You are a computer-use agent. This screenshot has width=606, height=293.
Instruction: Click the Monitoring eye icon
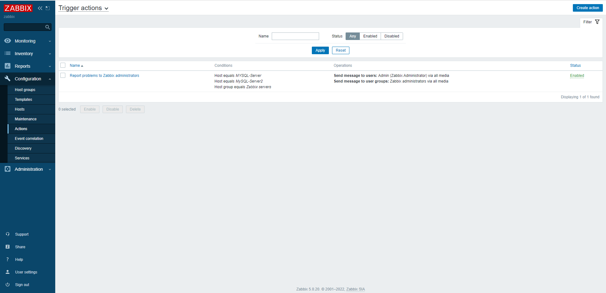[x=8, y=41]
